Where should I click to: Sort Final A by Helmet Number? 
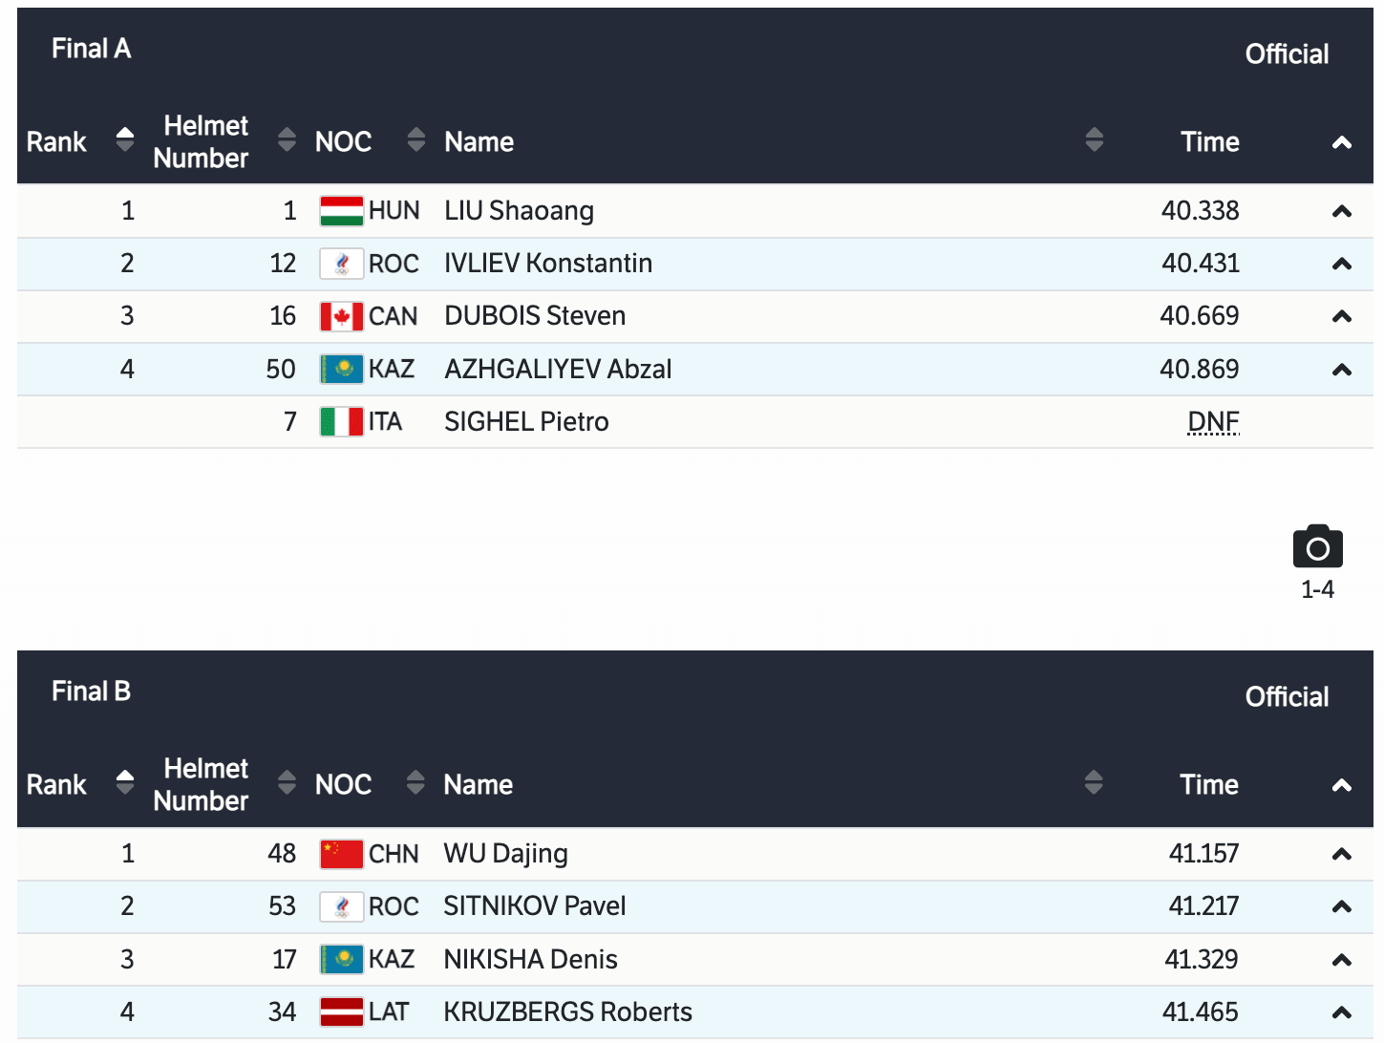[x=287, y=140]
